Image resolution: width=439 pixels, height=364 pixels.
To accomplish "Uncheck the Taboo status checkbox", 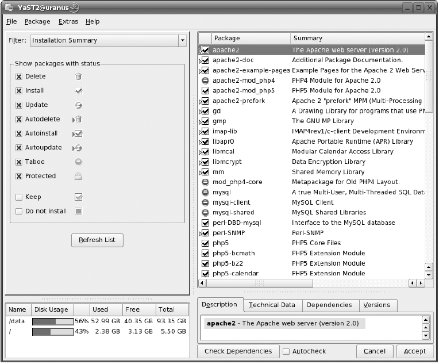I will 19,162.
